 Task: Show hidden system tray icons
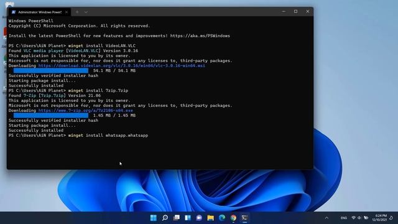pyautogui.click(x=326, y=218)
